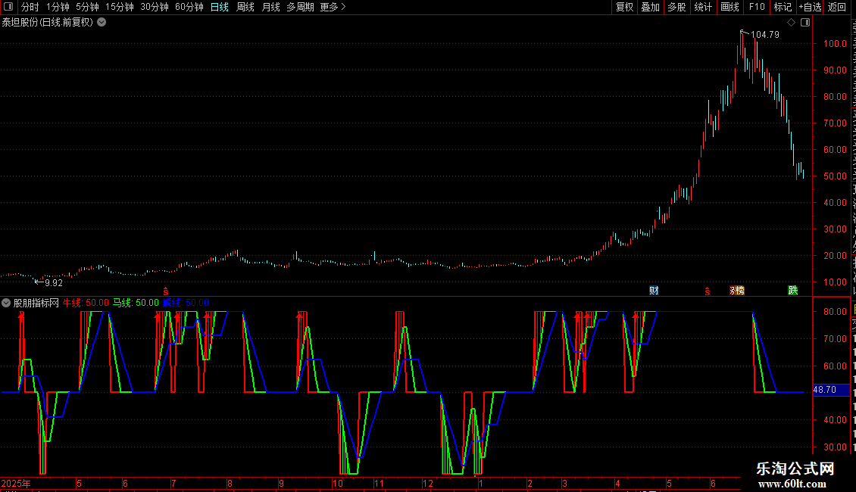Click the 50.00 price axis label
The image size is (856, 492).
click(x=836, y=176)
